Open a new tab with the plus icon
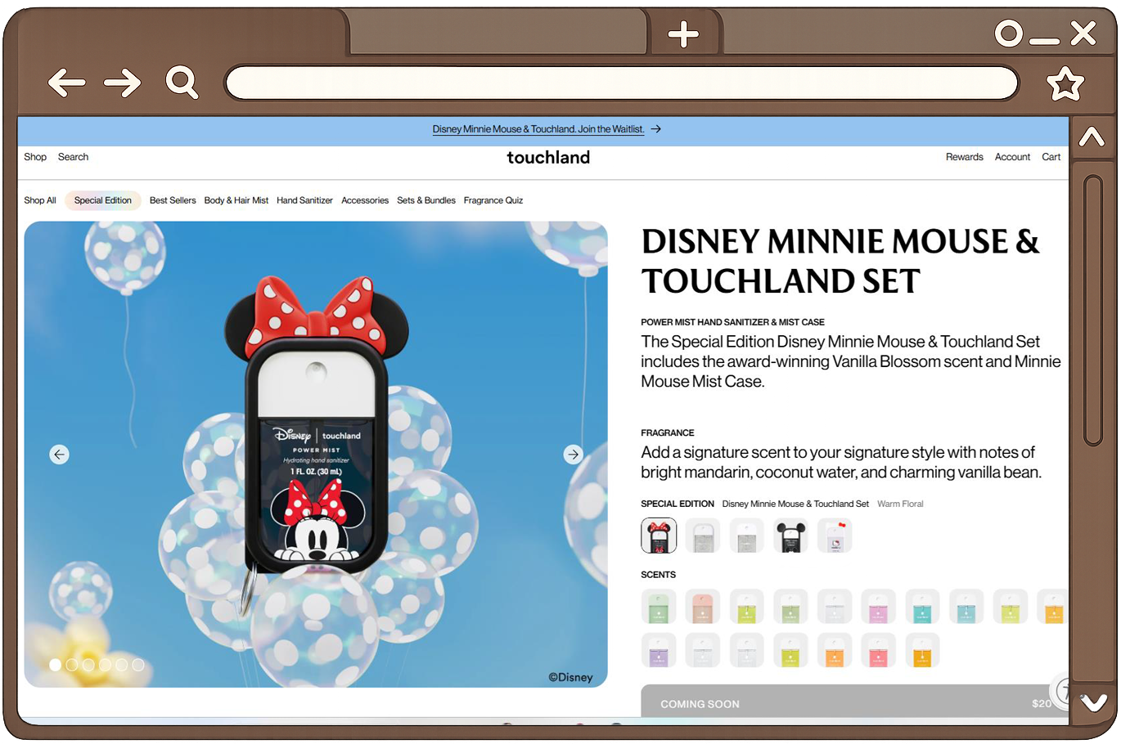This screenshot has height=744, width=1121. point(683,34)
